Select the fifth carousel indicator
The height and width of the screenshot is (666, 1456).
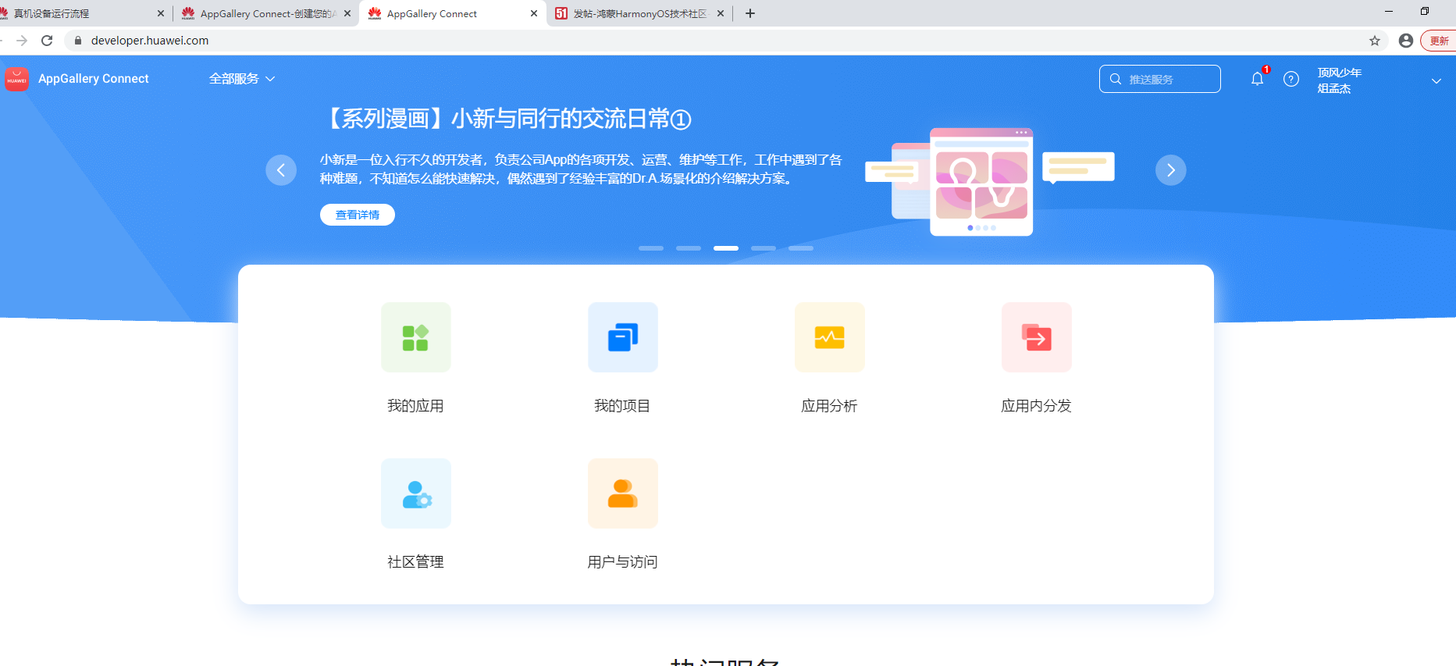pos(801,248)
